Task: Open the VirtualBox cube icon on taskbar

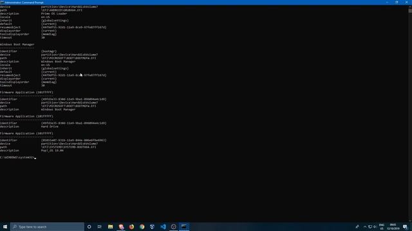Action: [x=152, y=227]
